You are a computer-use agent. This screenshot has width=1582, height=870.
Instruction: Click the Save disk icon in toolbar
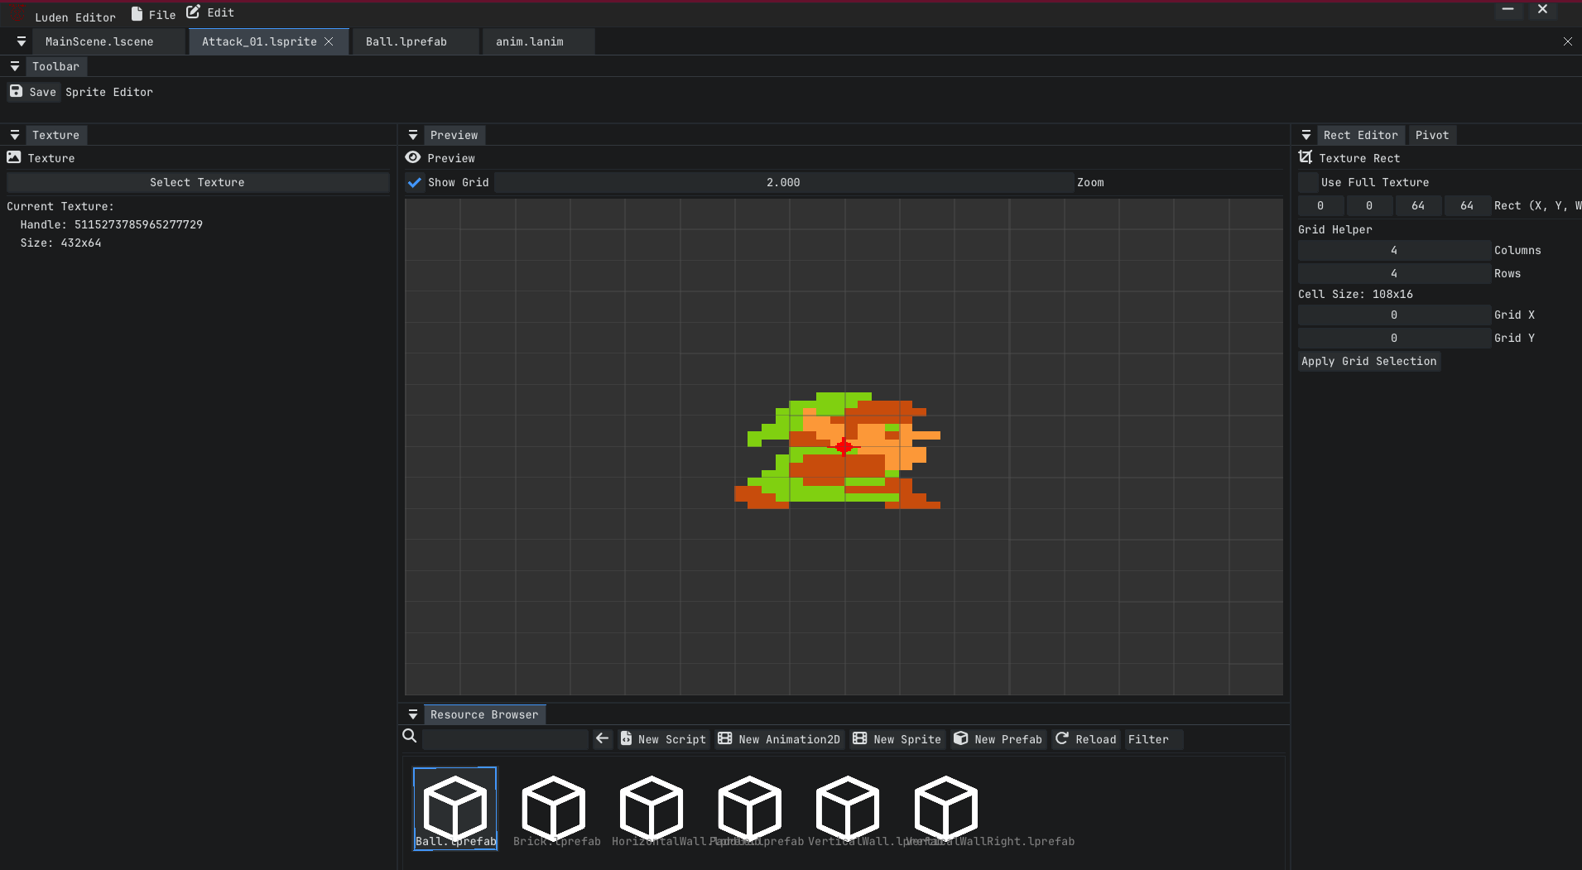point(16,91)
